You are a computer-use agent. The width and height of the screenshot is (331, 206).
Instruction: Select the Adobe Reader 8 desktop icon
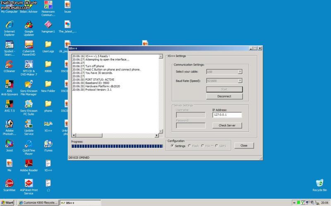tap(29, 167)
